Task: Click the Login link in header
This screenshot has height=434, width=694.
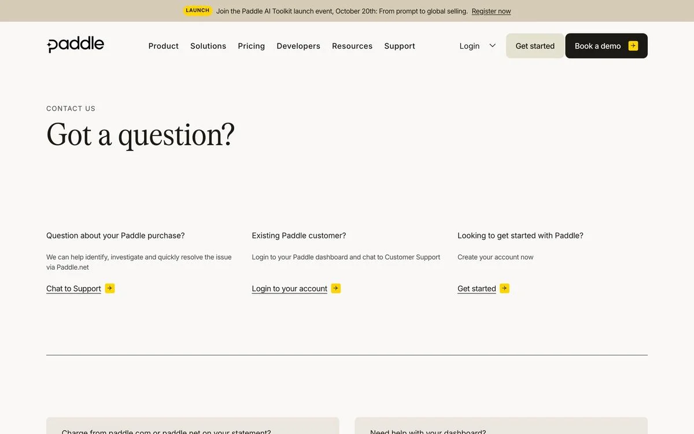Action: 470,46
